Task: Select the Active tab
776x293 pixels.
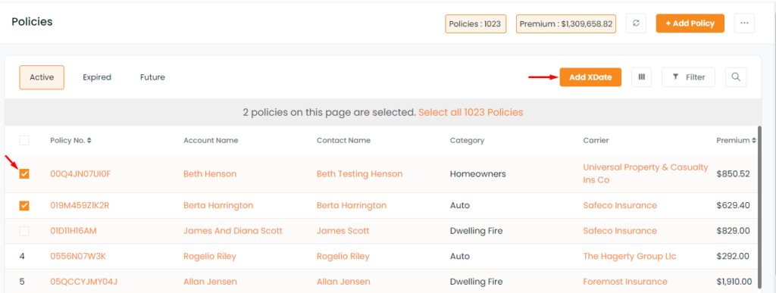Action: 42,77
